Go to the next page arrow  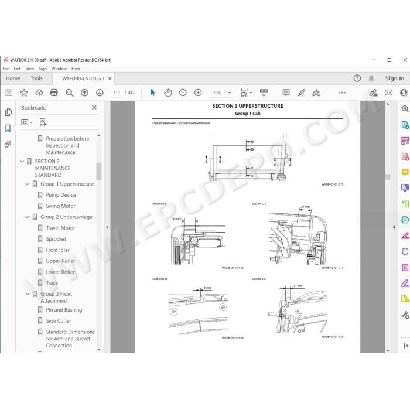tap(100, 93)
